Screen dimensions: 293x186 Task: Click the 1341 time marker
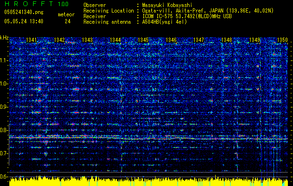pyautogui.click(x=31, y=40)
